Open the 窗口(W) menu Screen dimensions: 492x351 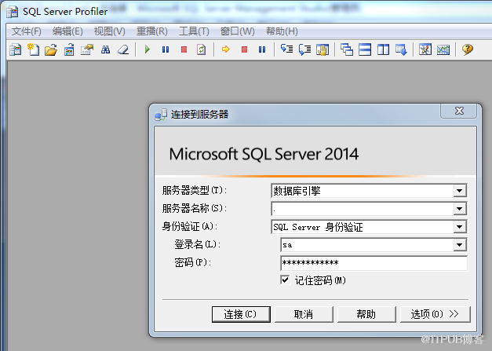[x=237, y=31]
